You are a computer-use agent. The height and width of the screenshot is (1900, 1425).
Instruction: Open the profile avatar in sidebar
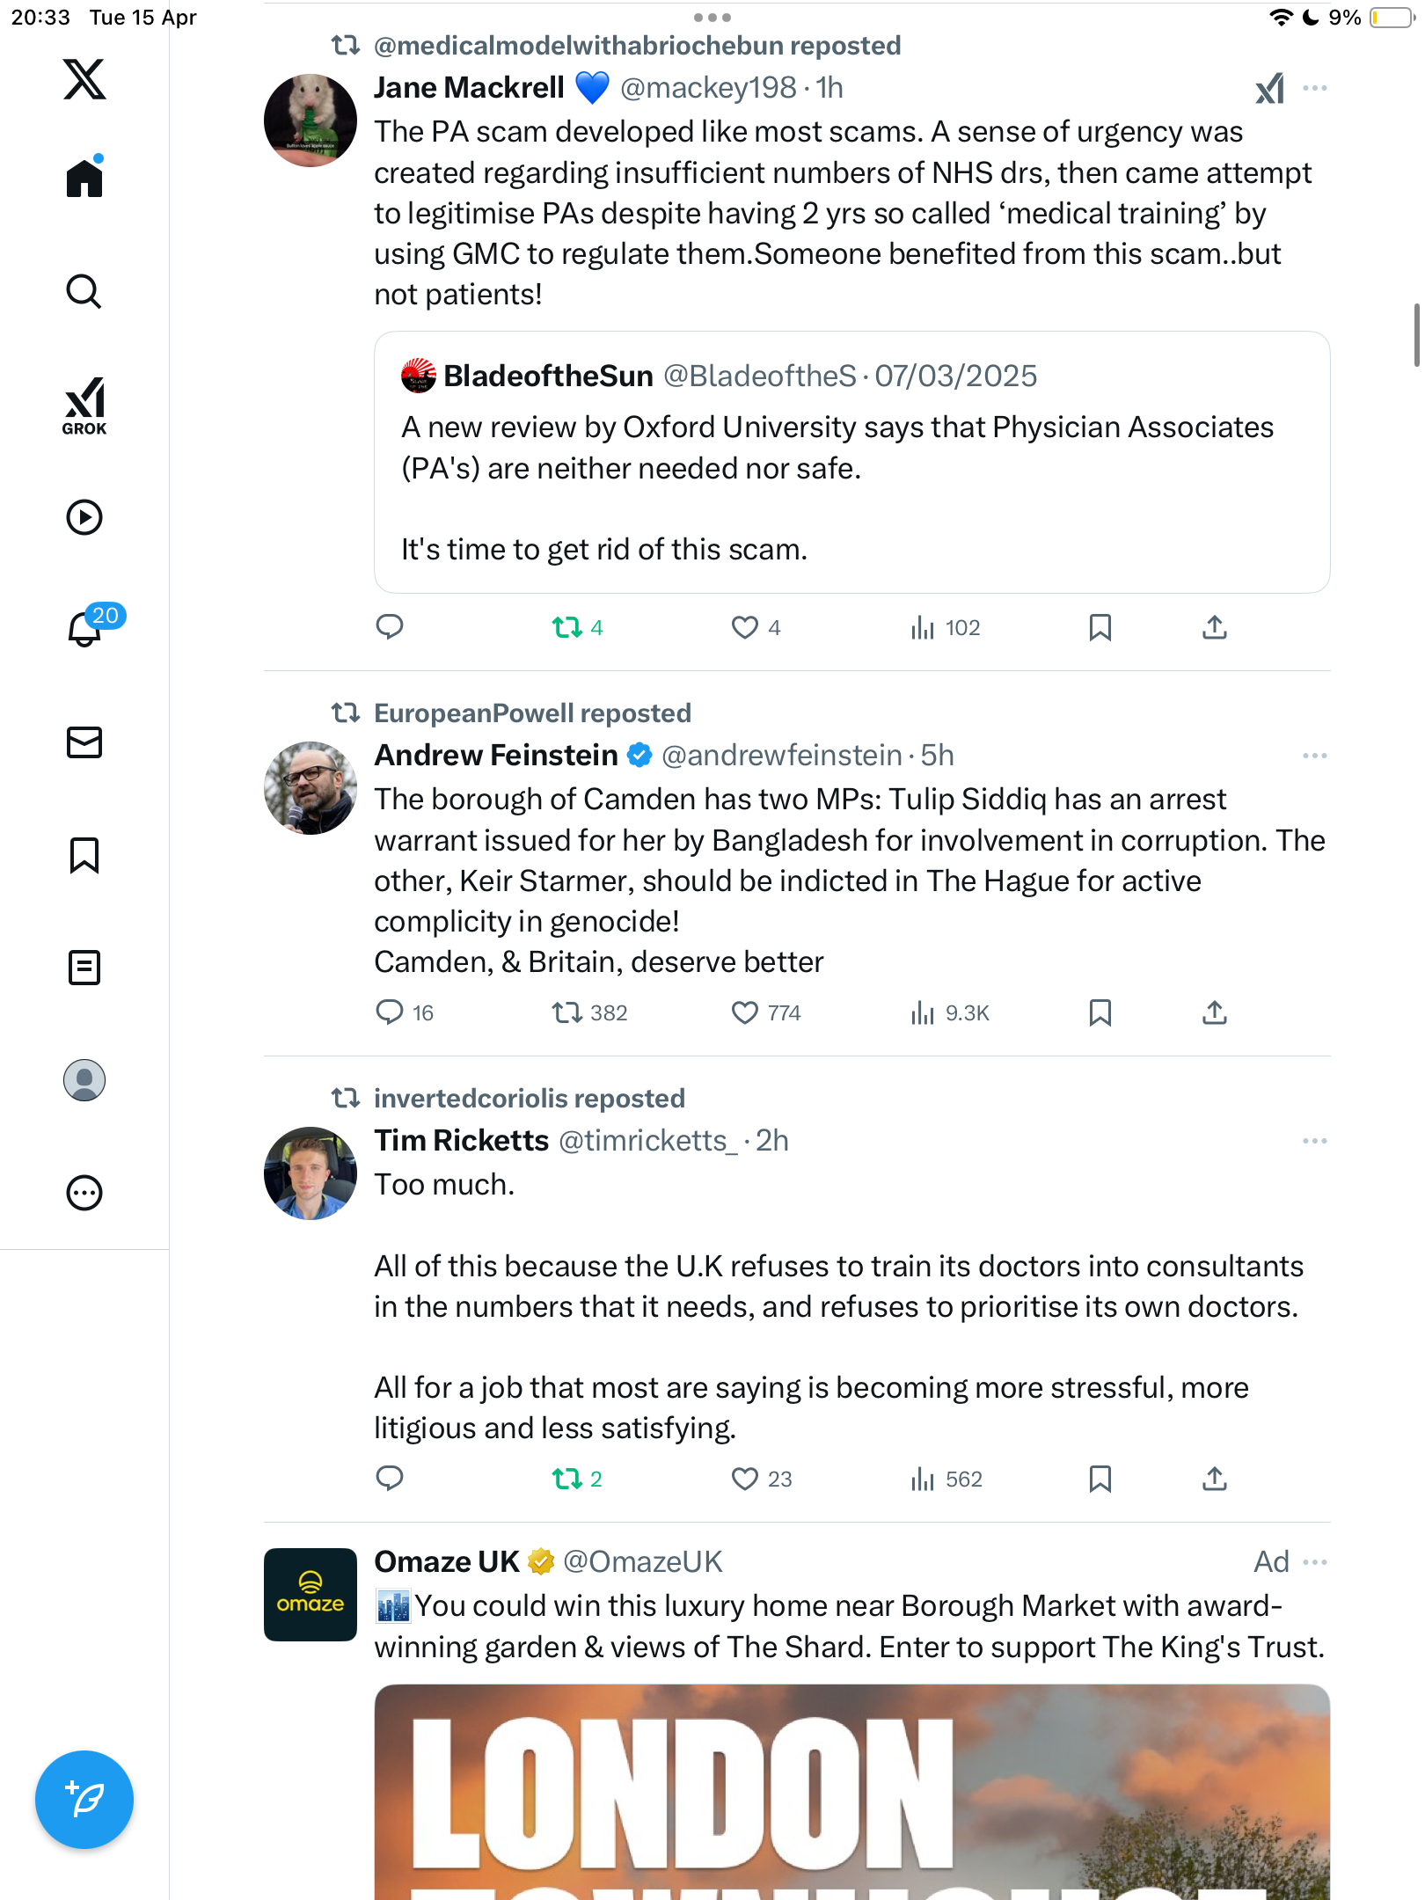84,1080
